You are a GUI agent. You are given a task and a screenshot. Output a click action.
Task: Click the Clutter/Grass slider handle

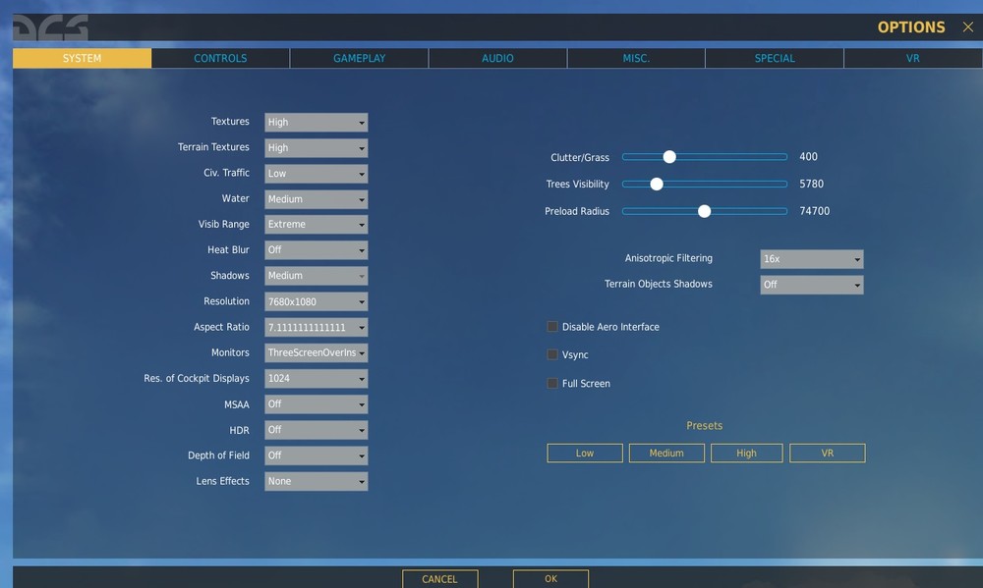(669, 156)
